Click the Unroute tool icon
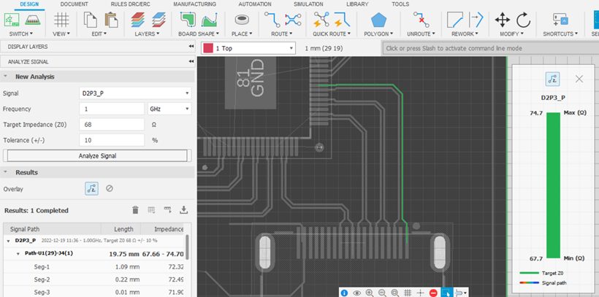Screen dimensions: 599x297 (421, 20)
